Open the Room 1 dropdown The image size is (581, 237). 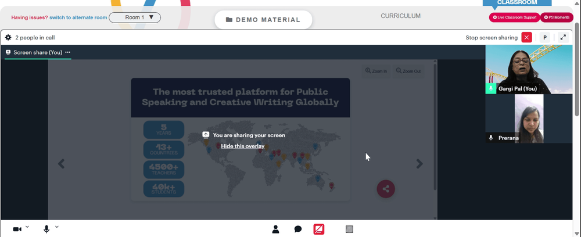coord(135,17)
